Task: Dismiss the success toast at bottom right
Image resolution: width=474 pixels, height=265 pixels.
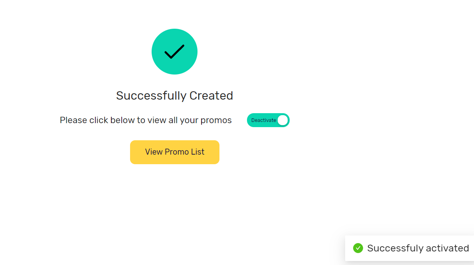Action: coord(409,248)
